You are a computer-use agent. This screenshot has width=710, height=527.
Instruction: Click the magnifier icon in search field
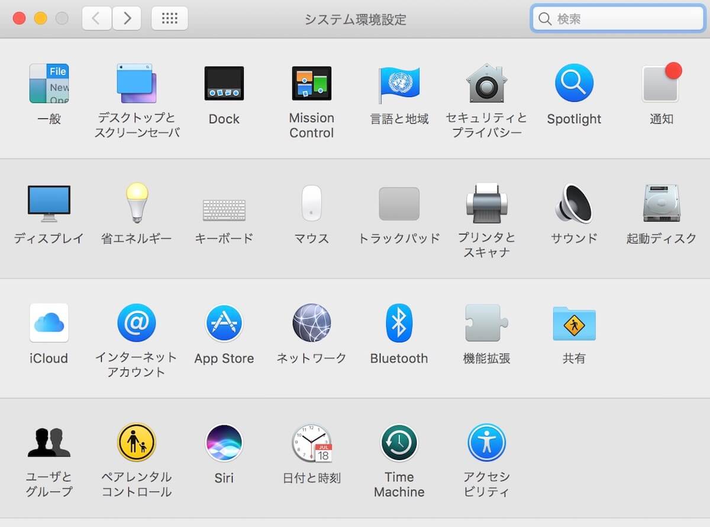point(544,19)
